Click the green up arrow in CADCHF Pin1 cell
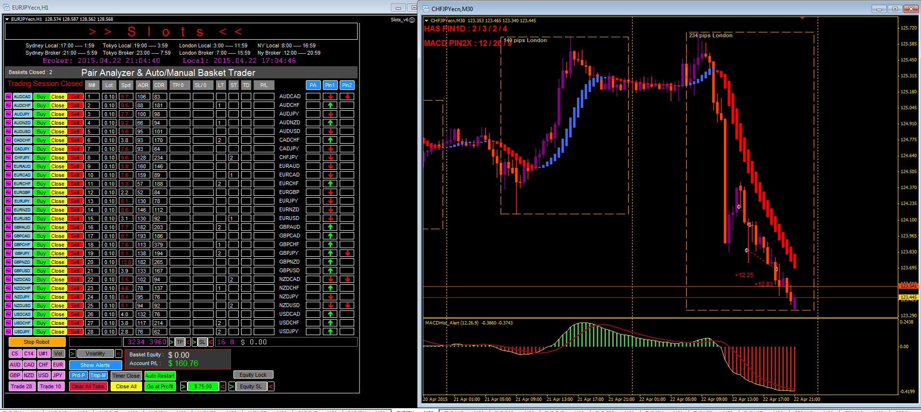921x412 pixels. (331, 140)
